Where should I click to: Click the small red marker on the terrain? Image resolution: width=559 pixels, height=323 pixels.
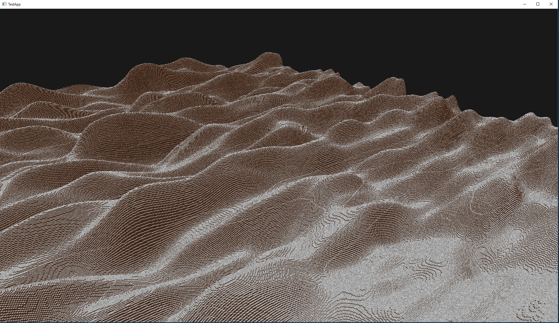click(x=194, y=156)
